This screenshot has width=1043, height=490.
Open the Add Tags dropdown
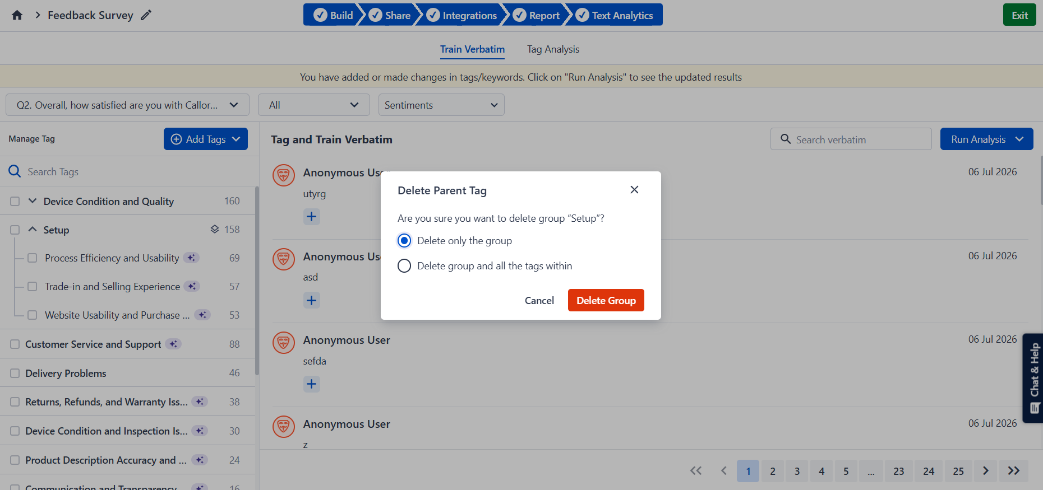point(206,139)
